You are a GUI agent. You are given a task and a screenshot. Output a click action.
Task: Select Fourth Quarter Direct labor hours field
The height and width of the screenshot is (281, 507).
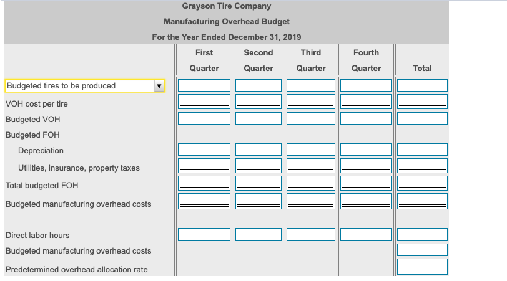[366, 234]
